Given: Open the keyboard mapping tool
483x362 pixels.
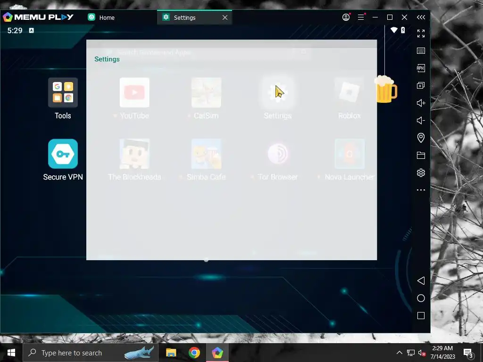Looking at the screenshot, I should coord(421,50).
